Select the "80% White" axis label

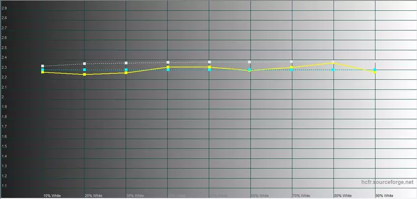coord(343,196)
